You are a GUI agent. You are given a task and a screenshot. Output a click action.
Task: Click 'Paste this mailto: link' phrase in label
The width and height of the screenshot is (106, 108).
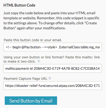(83, 57)
